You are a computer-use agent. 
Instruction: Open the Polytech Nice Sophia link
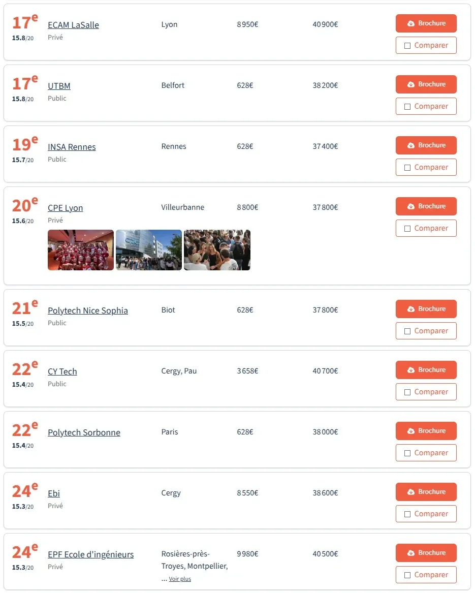[x=88, y=310]
